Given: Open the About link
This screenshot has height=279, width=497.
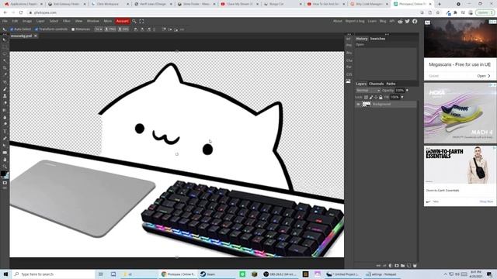Looking at the screenshot, I should pos(337,21).
